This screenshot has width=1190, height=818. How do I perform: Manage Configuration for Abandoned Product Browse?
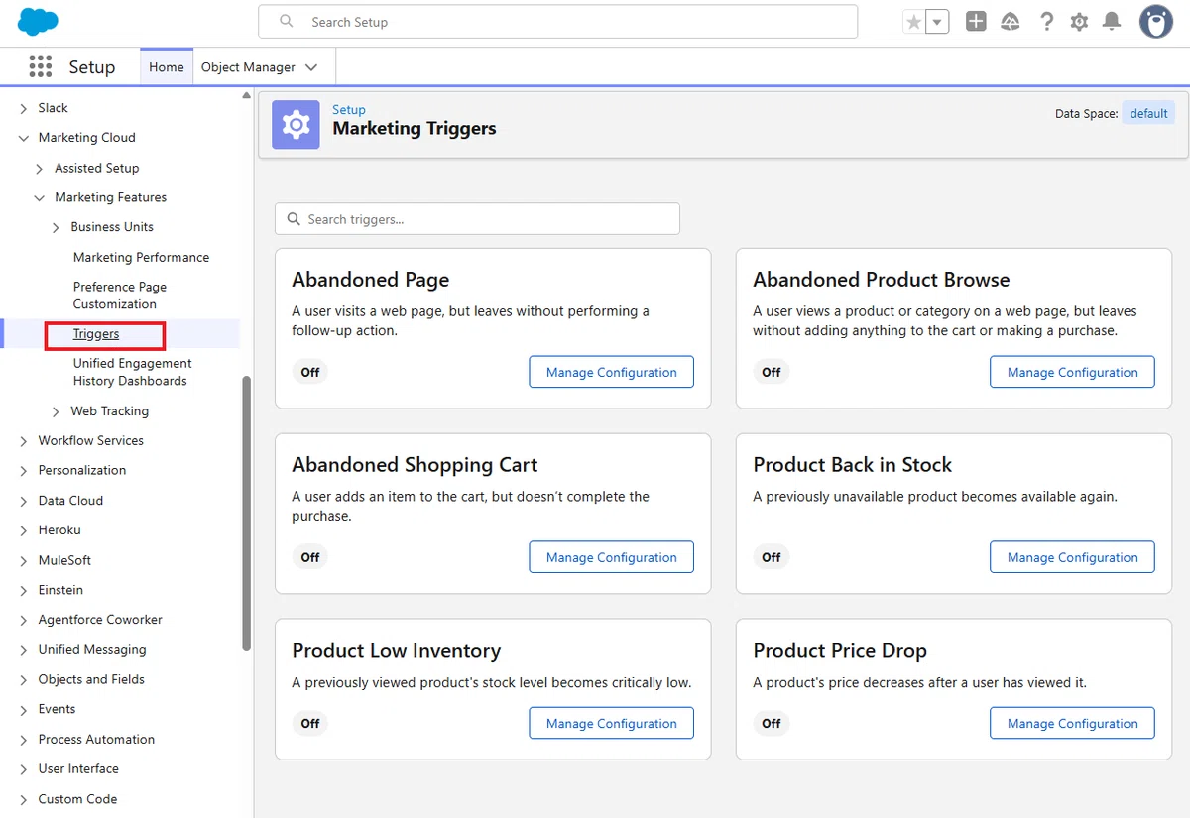(x=1072, y=372)
